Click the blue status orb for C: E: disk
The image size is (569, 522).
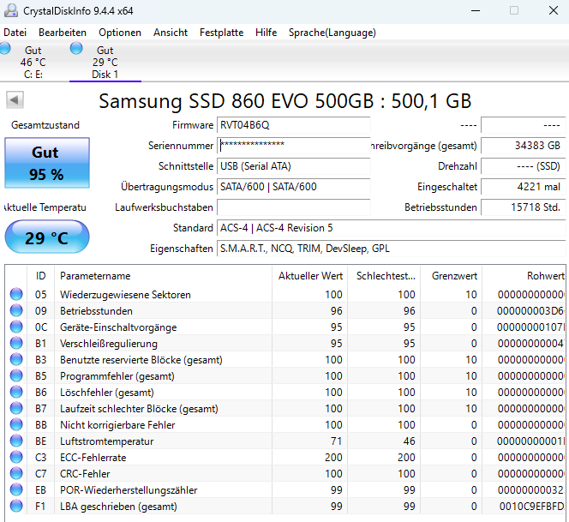click(x=5, y=48)
